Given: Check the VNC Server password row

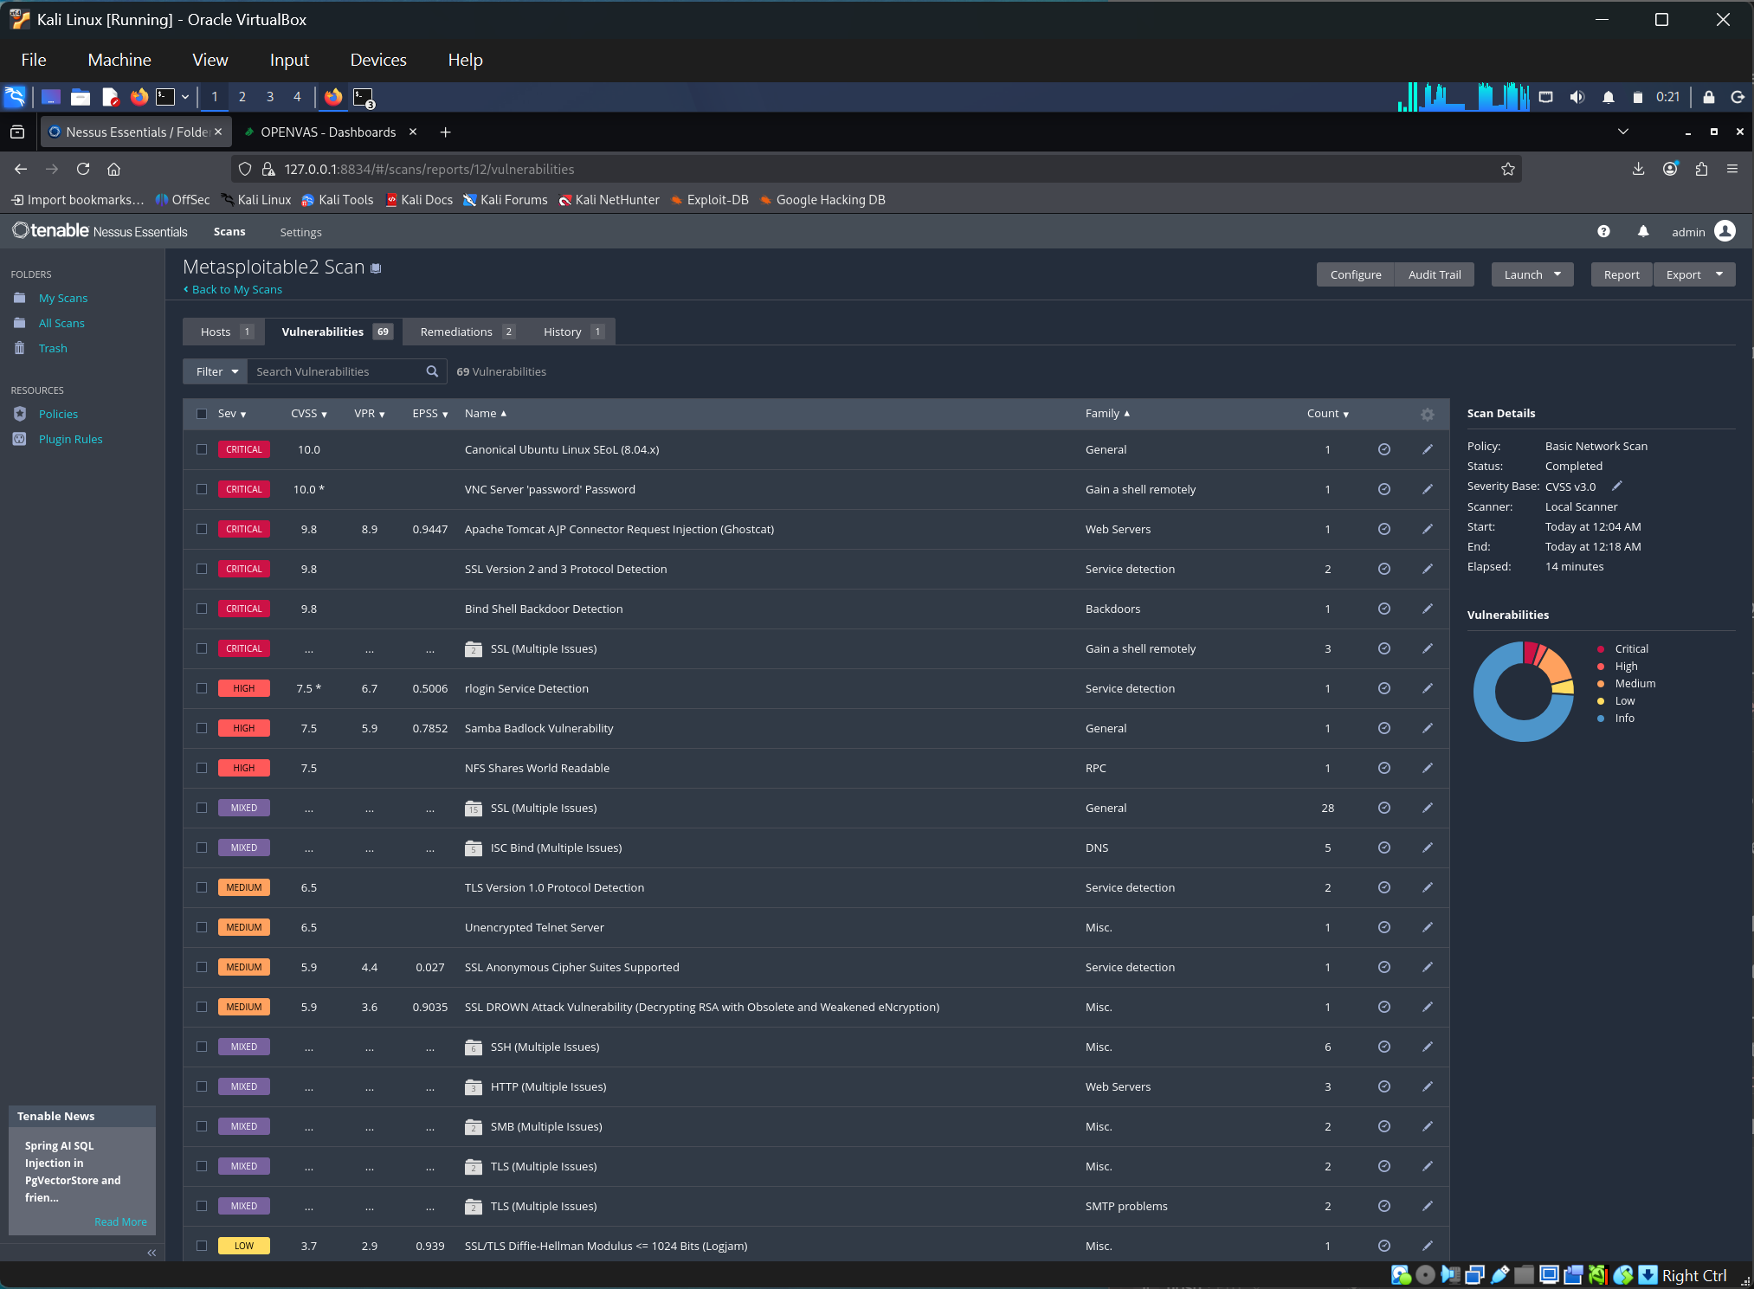Looking at the screenshot, I should [x=202, y=489].
